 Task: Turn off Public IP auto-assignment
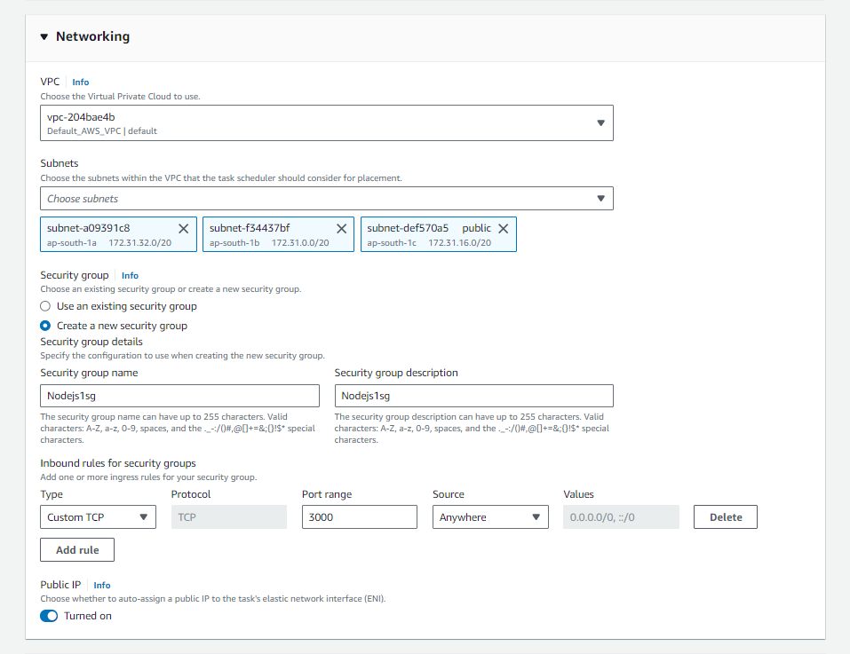48,615
